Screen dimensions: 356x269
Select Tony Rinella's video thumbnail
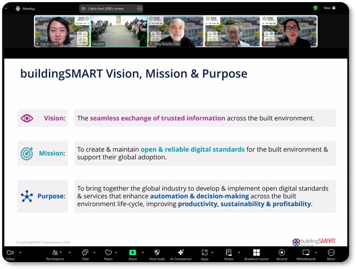(x=176, y=31)
